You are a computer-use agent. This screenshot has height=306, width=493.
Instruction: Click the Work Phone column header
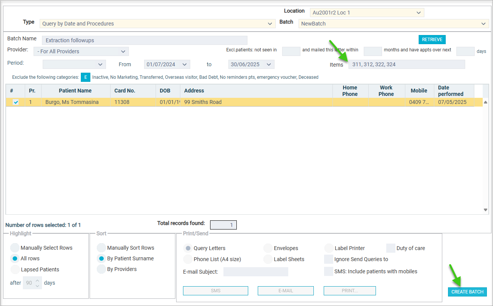(386, 91)
